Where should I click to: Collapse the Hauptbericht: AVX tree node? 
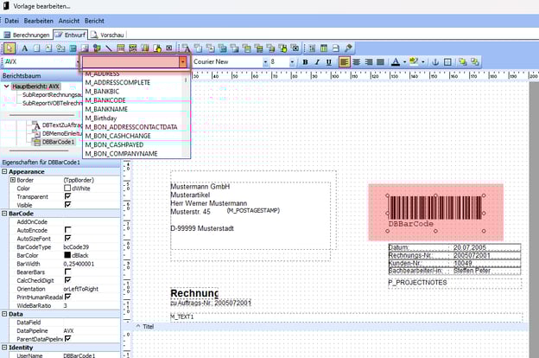click(x=7, y=86)
